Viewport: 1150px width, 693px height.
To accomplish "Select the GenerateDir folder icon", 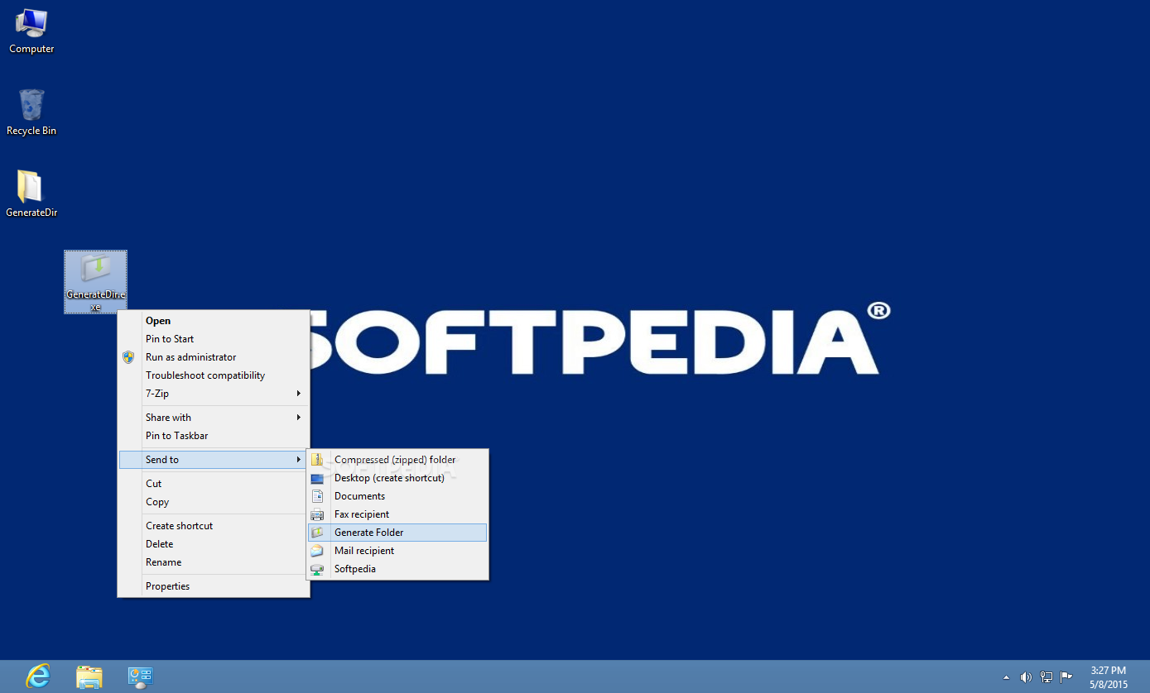I will click(x=31, y=194).
